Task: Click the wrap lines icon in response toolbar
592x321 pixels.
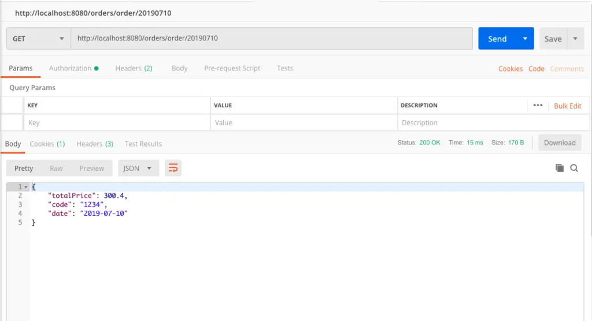Action: click(x=173, y=168)
